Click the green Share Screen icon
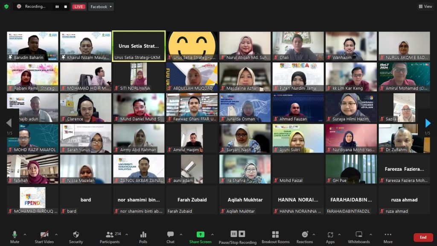Image resolution: width=437 pixels, height=246 pixels. 200,234
